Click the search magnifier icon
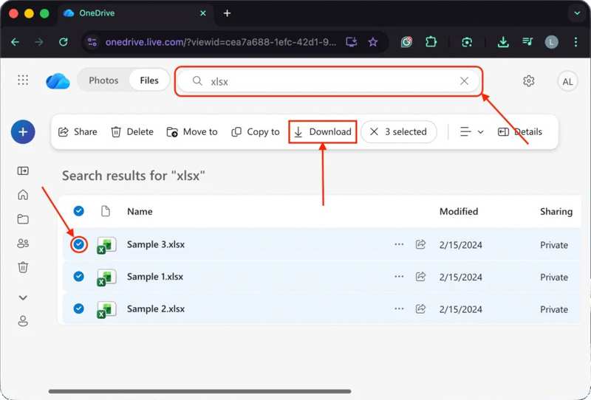The image size is (591, 400). [x=197, y=80]
